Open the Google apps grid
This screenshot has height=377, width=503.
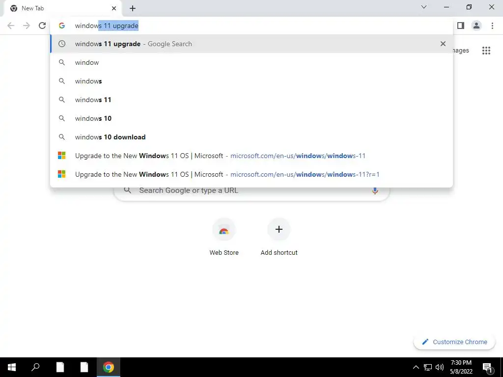486,51
